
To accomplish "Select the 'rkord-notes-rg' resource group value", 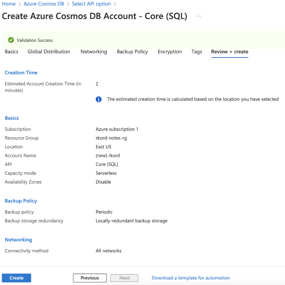I will tap(111, 138).
